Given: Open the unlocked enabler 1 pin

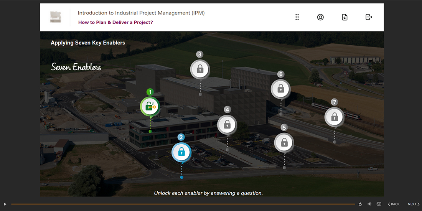Looking at the screenshot, I should click(x=150, y=107).
